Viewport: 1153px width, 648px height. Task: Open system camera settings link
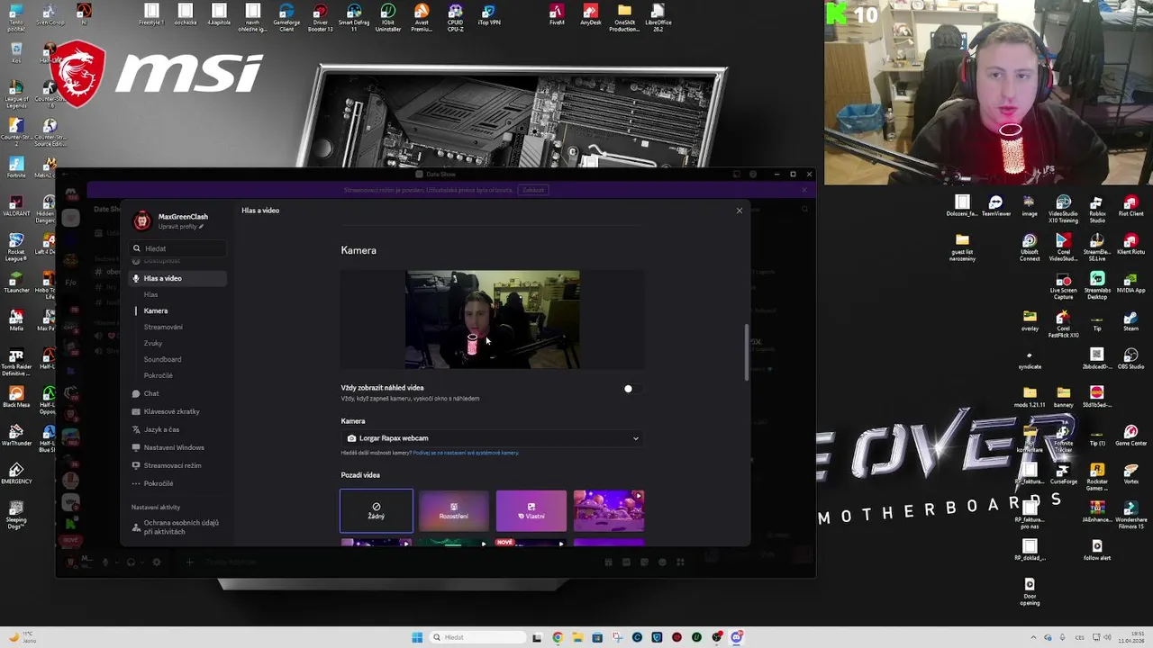coord(466,453)
